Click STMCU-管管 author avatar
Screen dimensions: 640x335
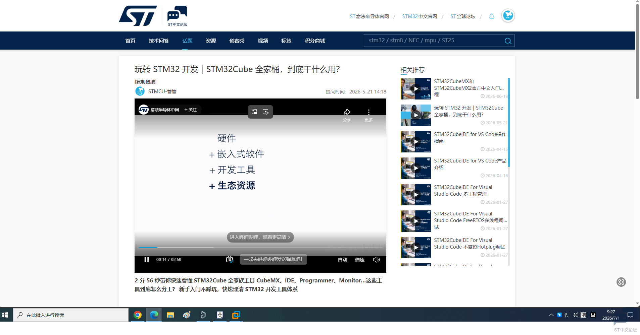click(x=140, y=91)
